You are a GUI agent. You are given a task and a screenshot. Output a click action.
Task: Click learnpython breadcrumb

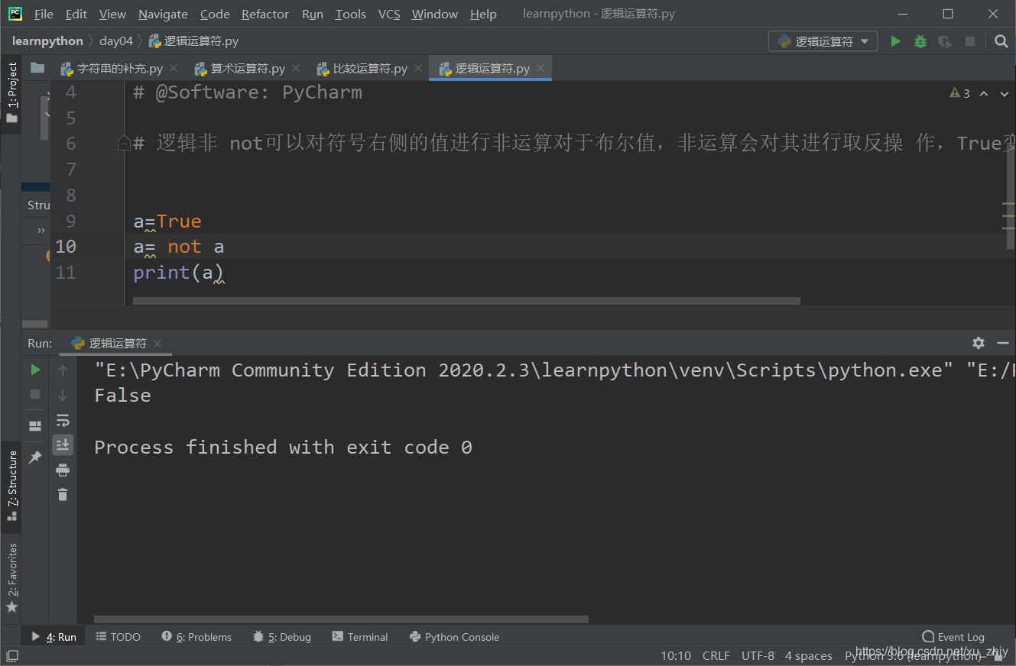(x=47, y=41)
